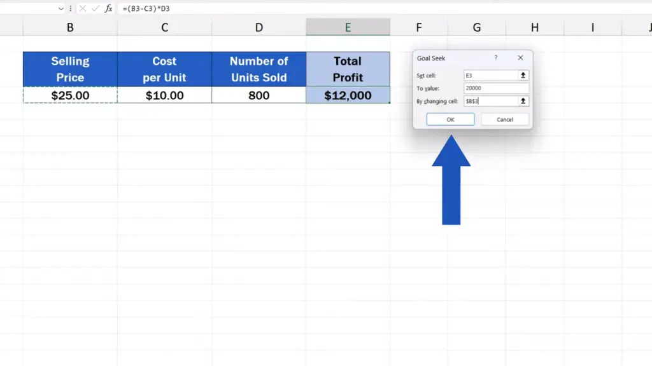Select the Selling Price cell $25.00
Image resolution: width=652 pixels, height=366 pixels.
(70, 95)
